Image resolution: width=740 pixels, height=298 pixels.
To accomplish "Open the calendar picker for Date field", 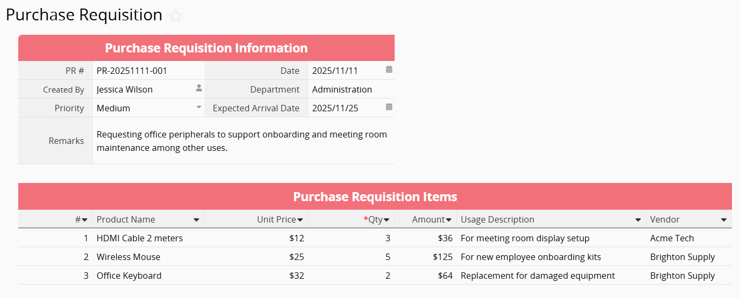I will coord(389,70).
